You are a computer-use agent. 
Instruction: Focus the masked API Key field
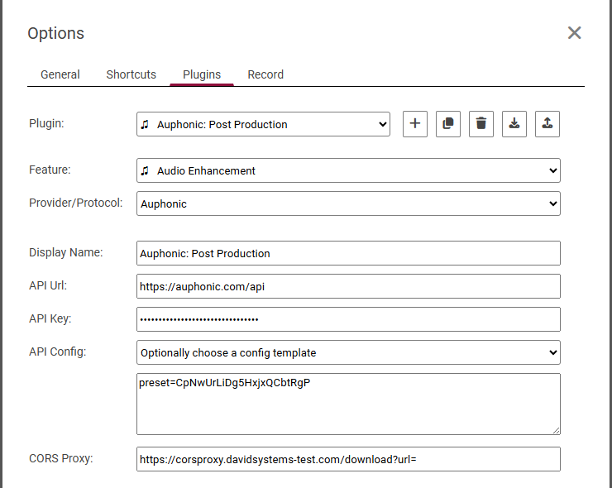pos(348,319)
